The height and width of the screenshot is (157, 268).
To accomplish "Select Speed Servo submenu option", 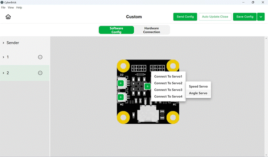I will coord(198,87).
